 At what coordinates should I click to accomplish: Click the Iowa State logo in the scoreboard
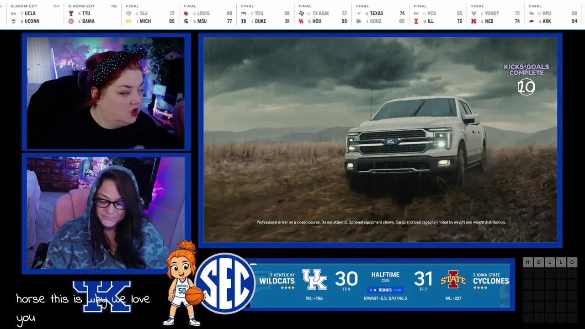click(x=453, y=280)
